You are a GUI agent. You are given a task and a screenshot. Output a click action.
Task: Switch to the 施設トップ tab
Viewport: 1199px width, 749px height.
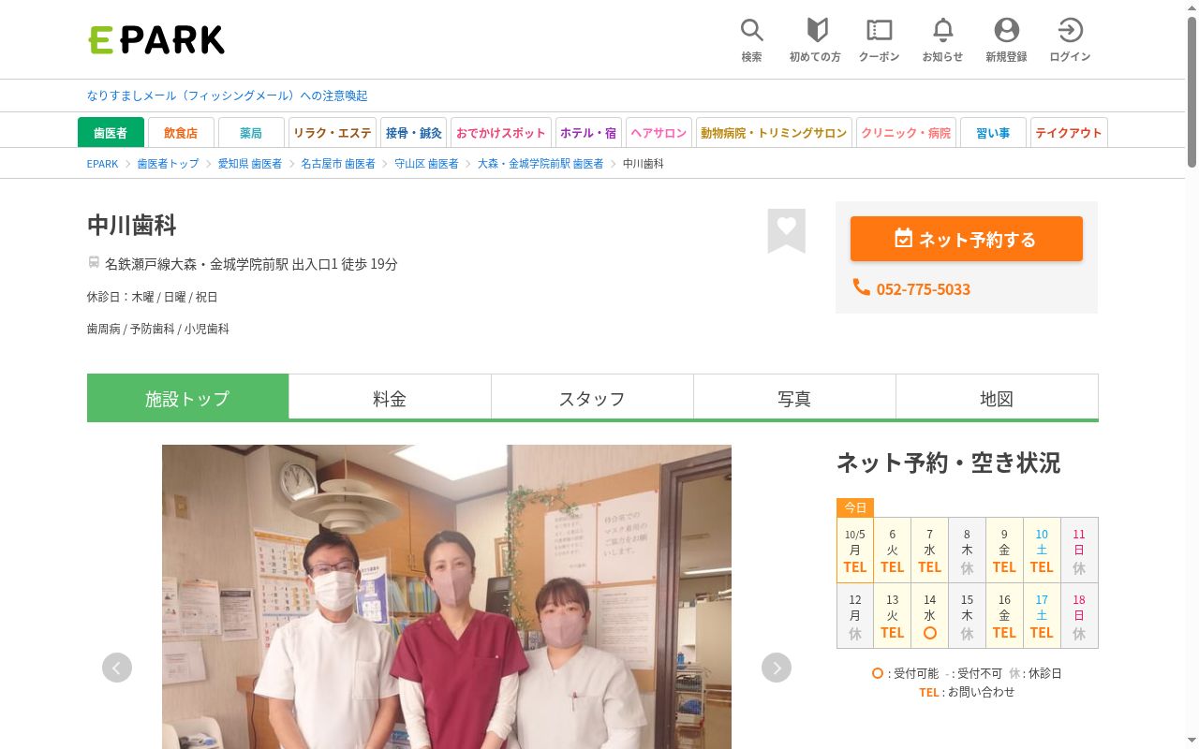(x=187, y=398)
